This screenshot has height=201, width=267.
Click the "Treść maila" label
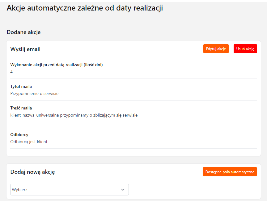coord(21,108)
